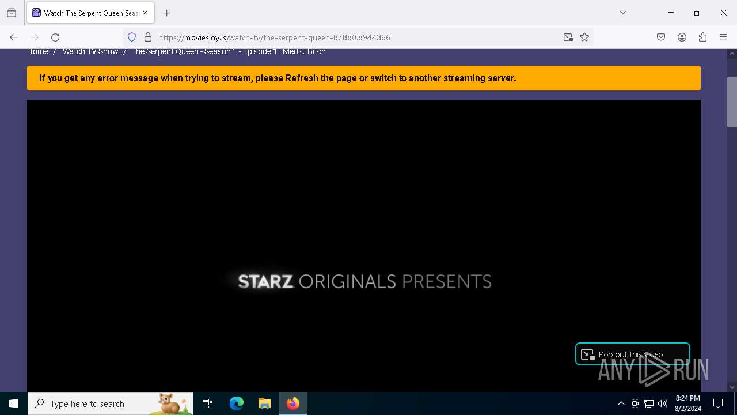Click the page vertical scrollbar thumb
The width and height of the screenshot is (737, 415).
732,101
